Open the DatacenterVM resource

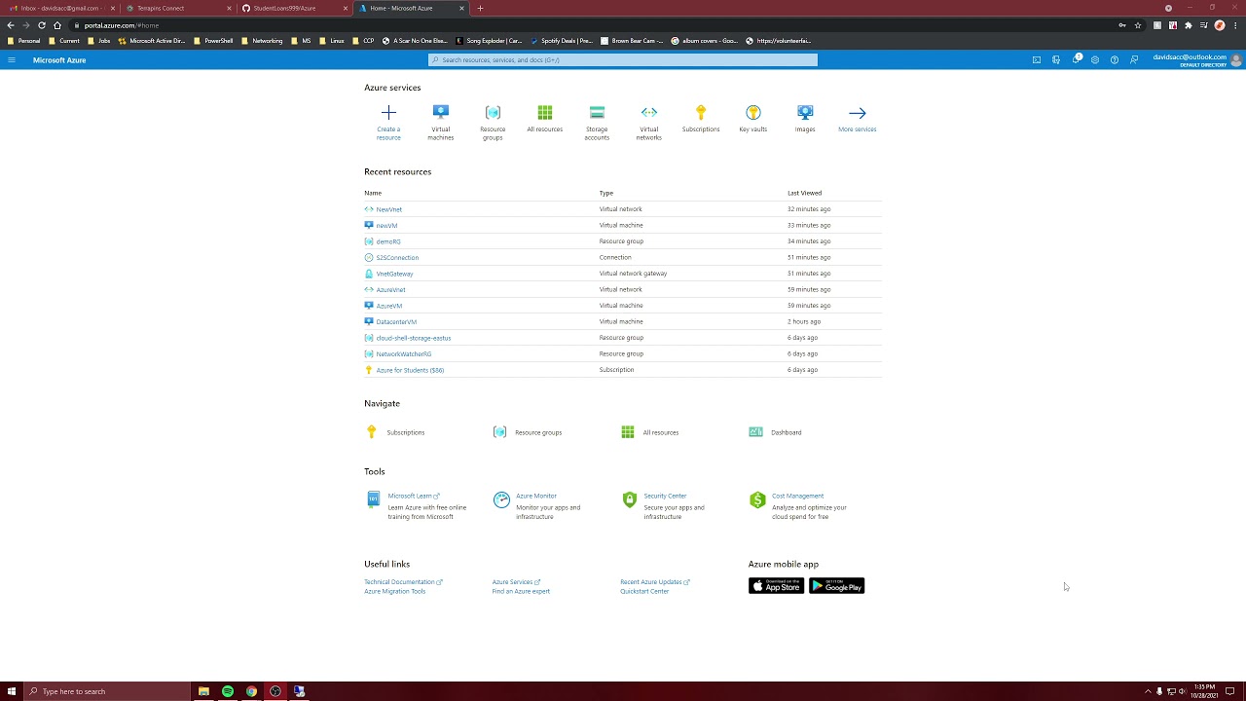pyautogui.click(x=396, y=321)
